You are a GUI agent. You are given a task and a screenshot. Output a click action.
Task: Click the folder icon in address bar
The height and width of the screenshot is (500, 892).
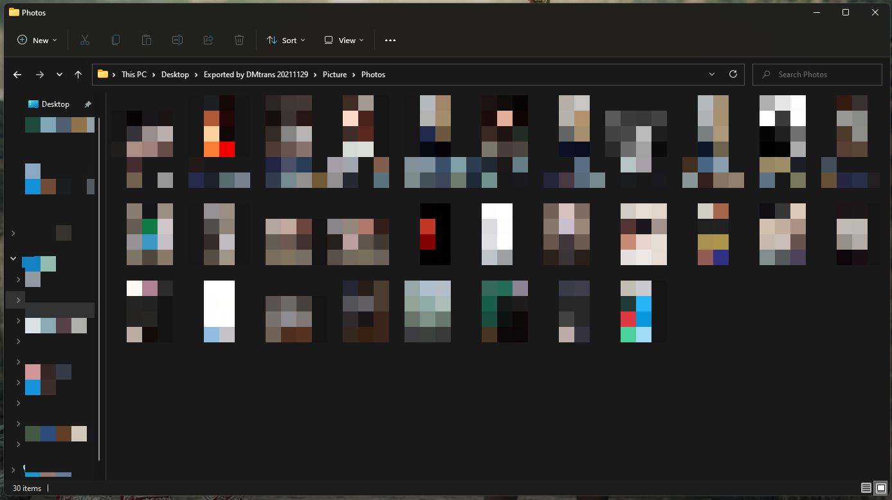click(x=103, y=74)
